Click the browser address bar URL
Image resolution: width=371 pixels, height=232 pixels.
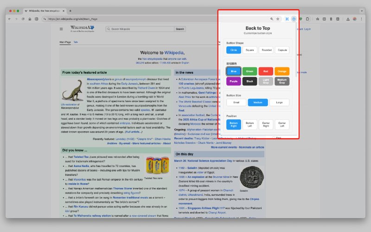[73, 19]
